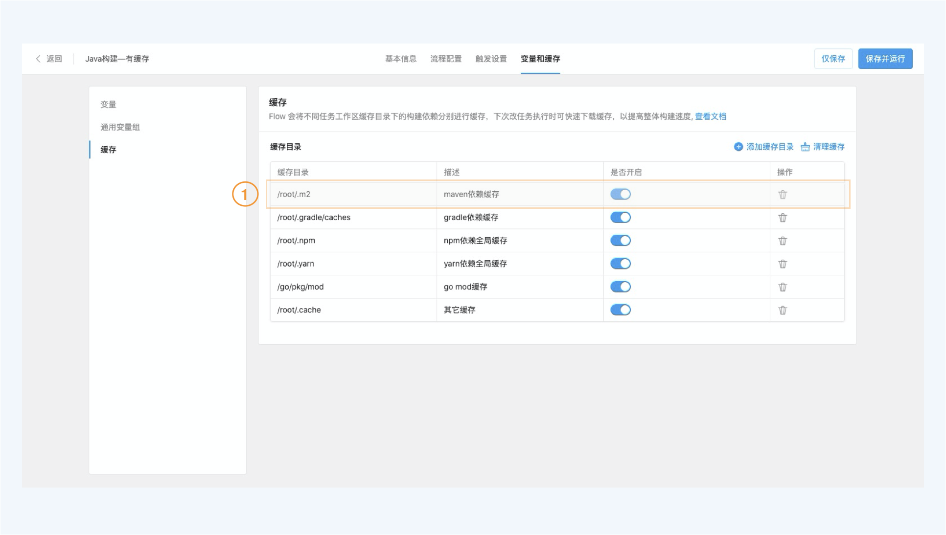Delete the /root/.m2 cache directory
This screenshot has width=946, height=535.
(x=783, y=195)
